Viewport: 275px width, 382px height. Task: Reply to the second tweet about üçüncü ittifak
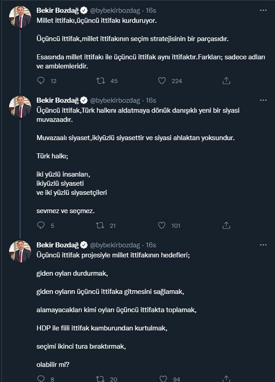(x=42, y=225)
